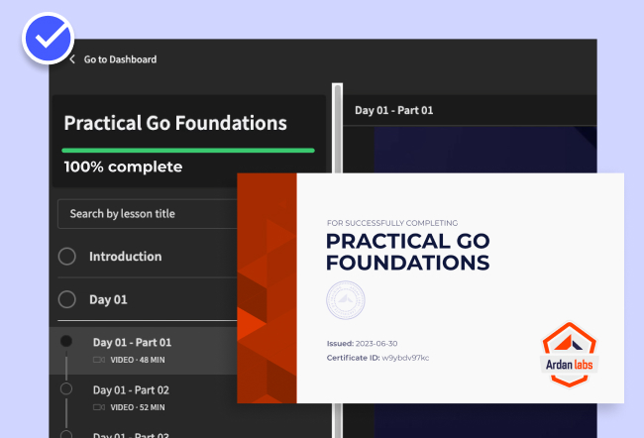
Task: Click the PRACTICAL GO FOUNDATIONS certificate heading
Action: tap(408, 252)
